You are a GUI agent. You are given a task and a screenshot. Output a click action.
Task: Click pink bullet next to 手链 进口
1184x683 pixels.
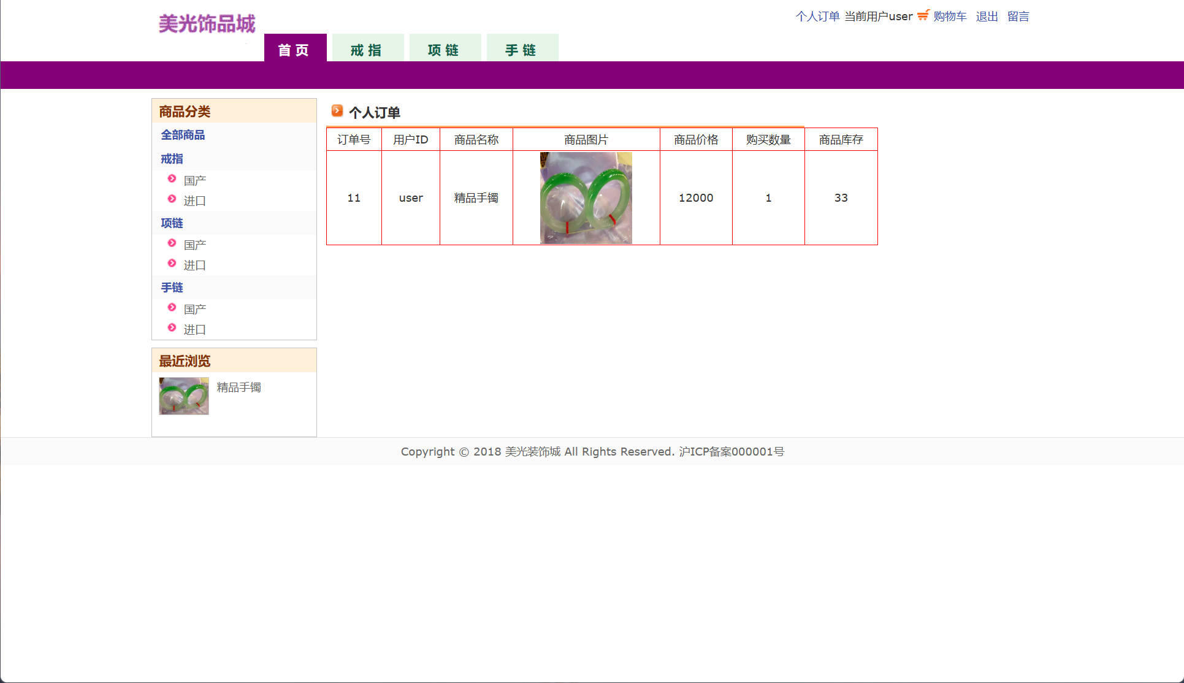pyautogui.click(x=172, y=328)
